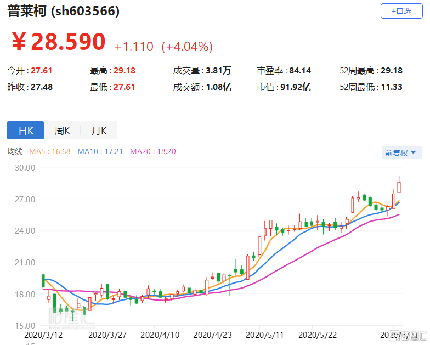Click the 最高 value 29.18
The image size is (430, 345).
[x=125, y=70]
